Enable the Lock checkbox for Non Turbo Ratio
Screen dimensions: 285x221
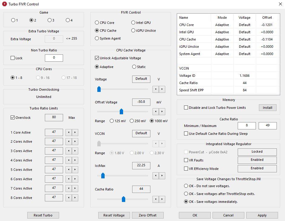12,58
